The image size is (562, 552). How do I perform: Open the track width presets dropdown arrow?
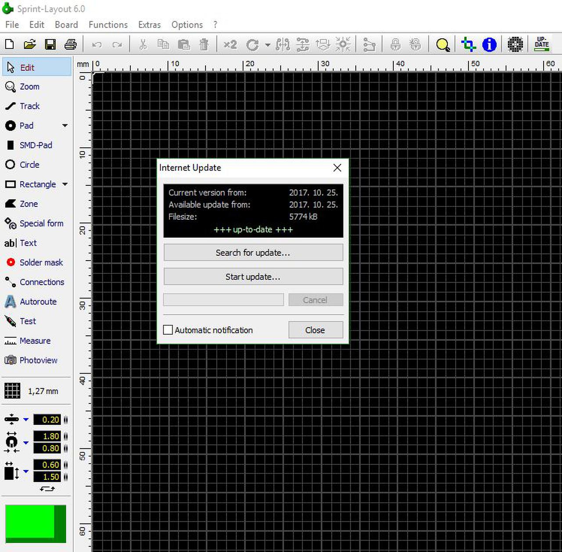[x=26, y=420]
